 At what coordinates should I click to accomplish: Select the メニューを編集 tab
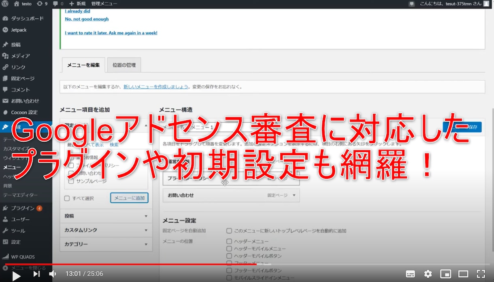(83, 65)
